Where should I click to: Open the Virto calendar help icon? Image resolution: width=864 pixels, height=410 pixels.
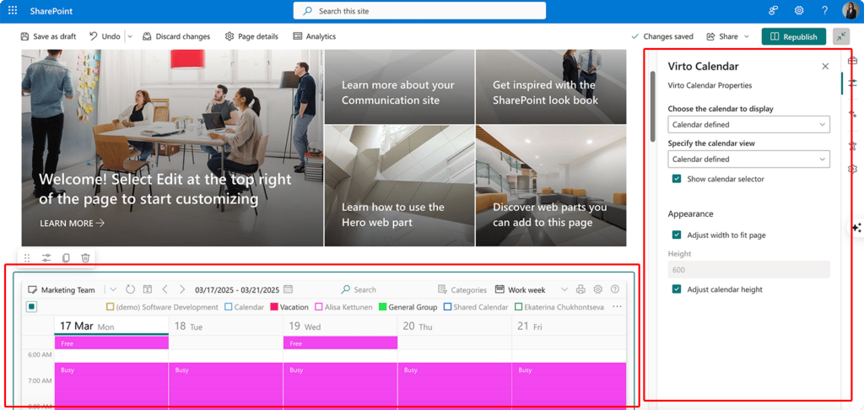click(x=615, y=289)
